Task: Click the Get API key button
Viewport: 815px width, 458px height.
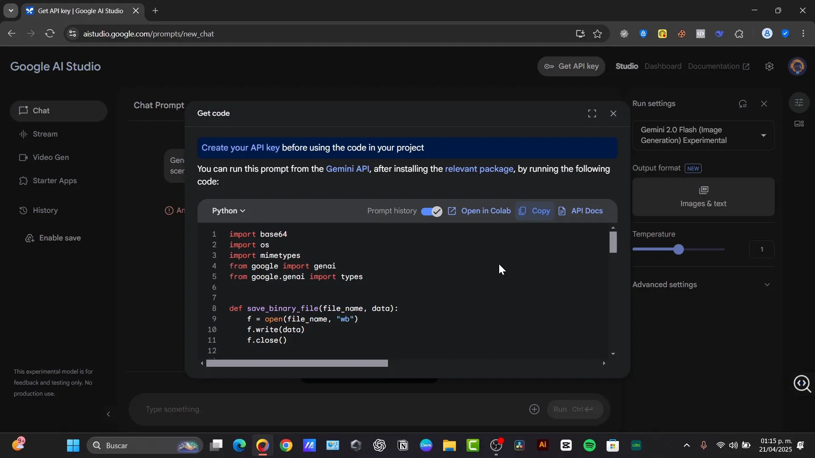Action: 571,66
